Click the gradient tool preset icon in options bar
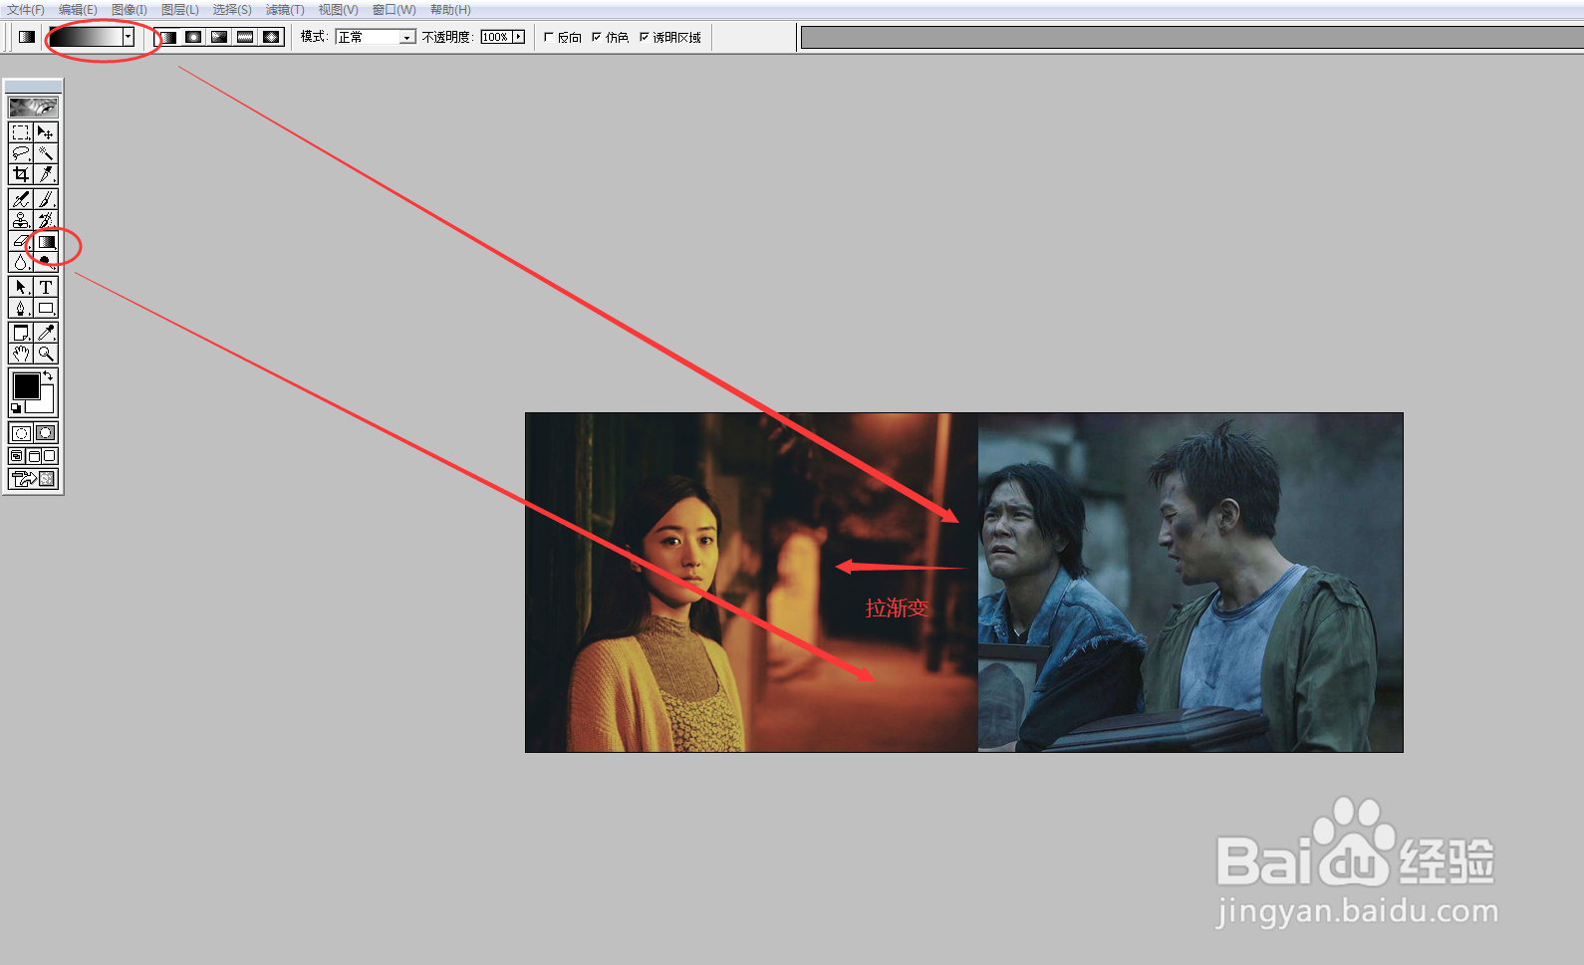The height and width of the screenshot is (965, 1584). click(x=27, y=37)
